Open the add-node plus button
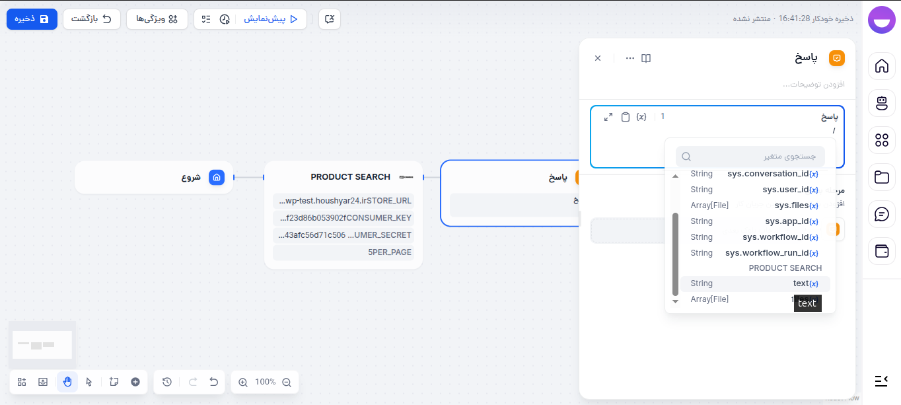This screenshot has height=405, width=901. pyautogui.click(x=136, y=382)
